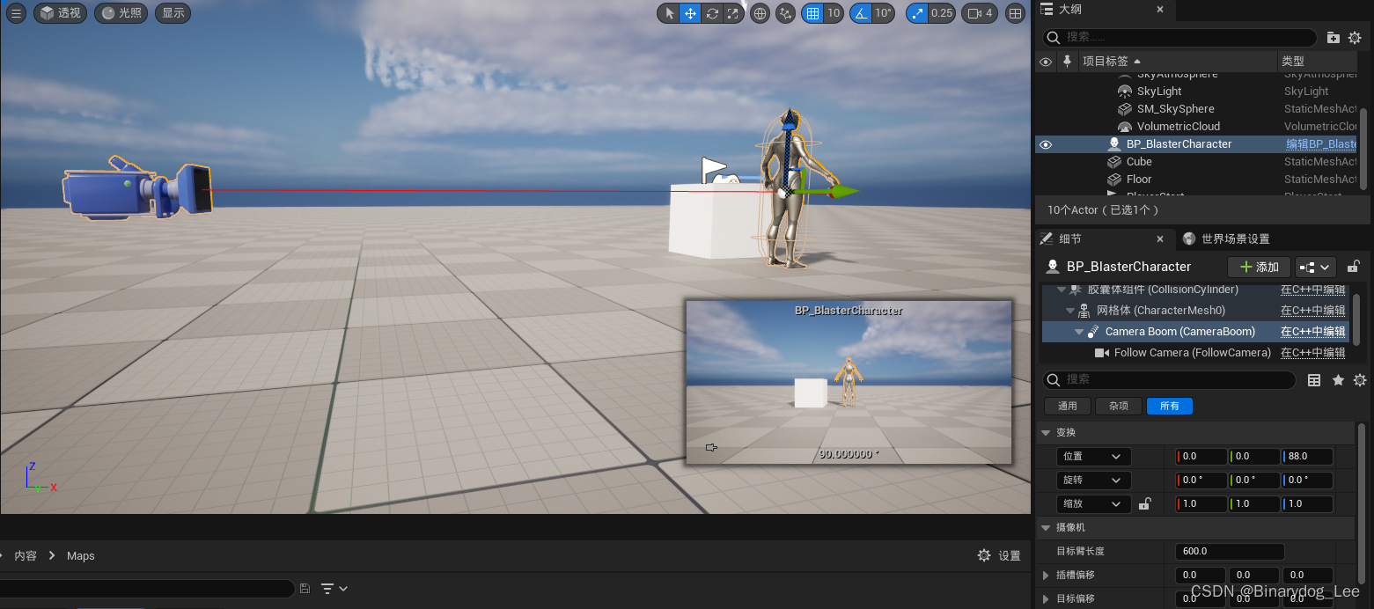The image size is (1374, 609).
Task: Open viewport layout maximize icon
Action: (1015, 13)
